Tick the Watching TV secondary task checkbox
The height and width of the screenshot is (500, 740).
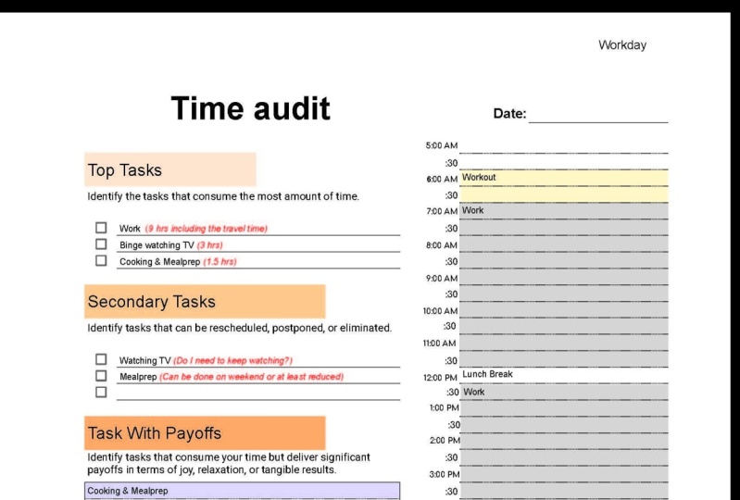click(x=101, y=359)
